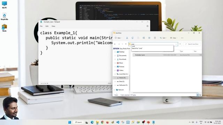
Task: Expand the Local Disk (C:) tree node
Action: pyautogui.click(x=115, y=74)
